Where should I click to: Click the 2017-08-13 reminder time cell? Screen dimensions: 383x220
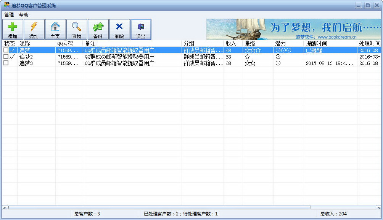(330, 63)
